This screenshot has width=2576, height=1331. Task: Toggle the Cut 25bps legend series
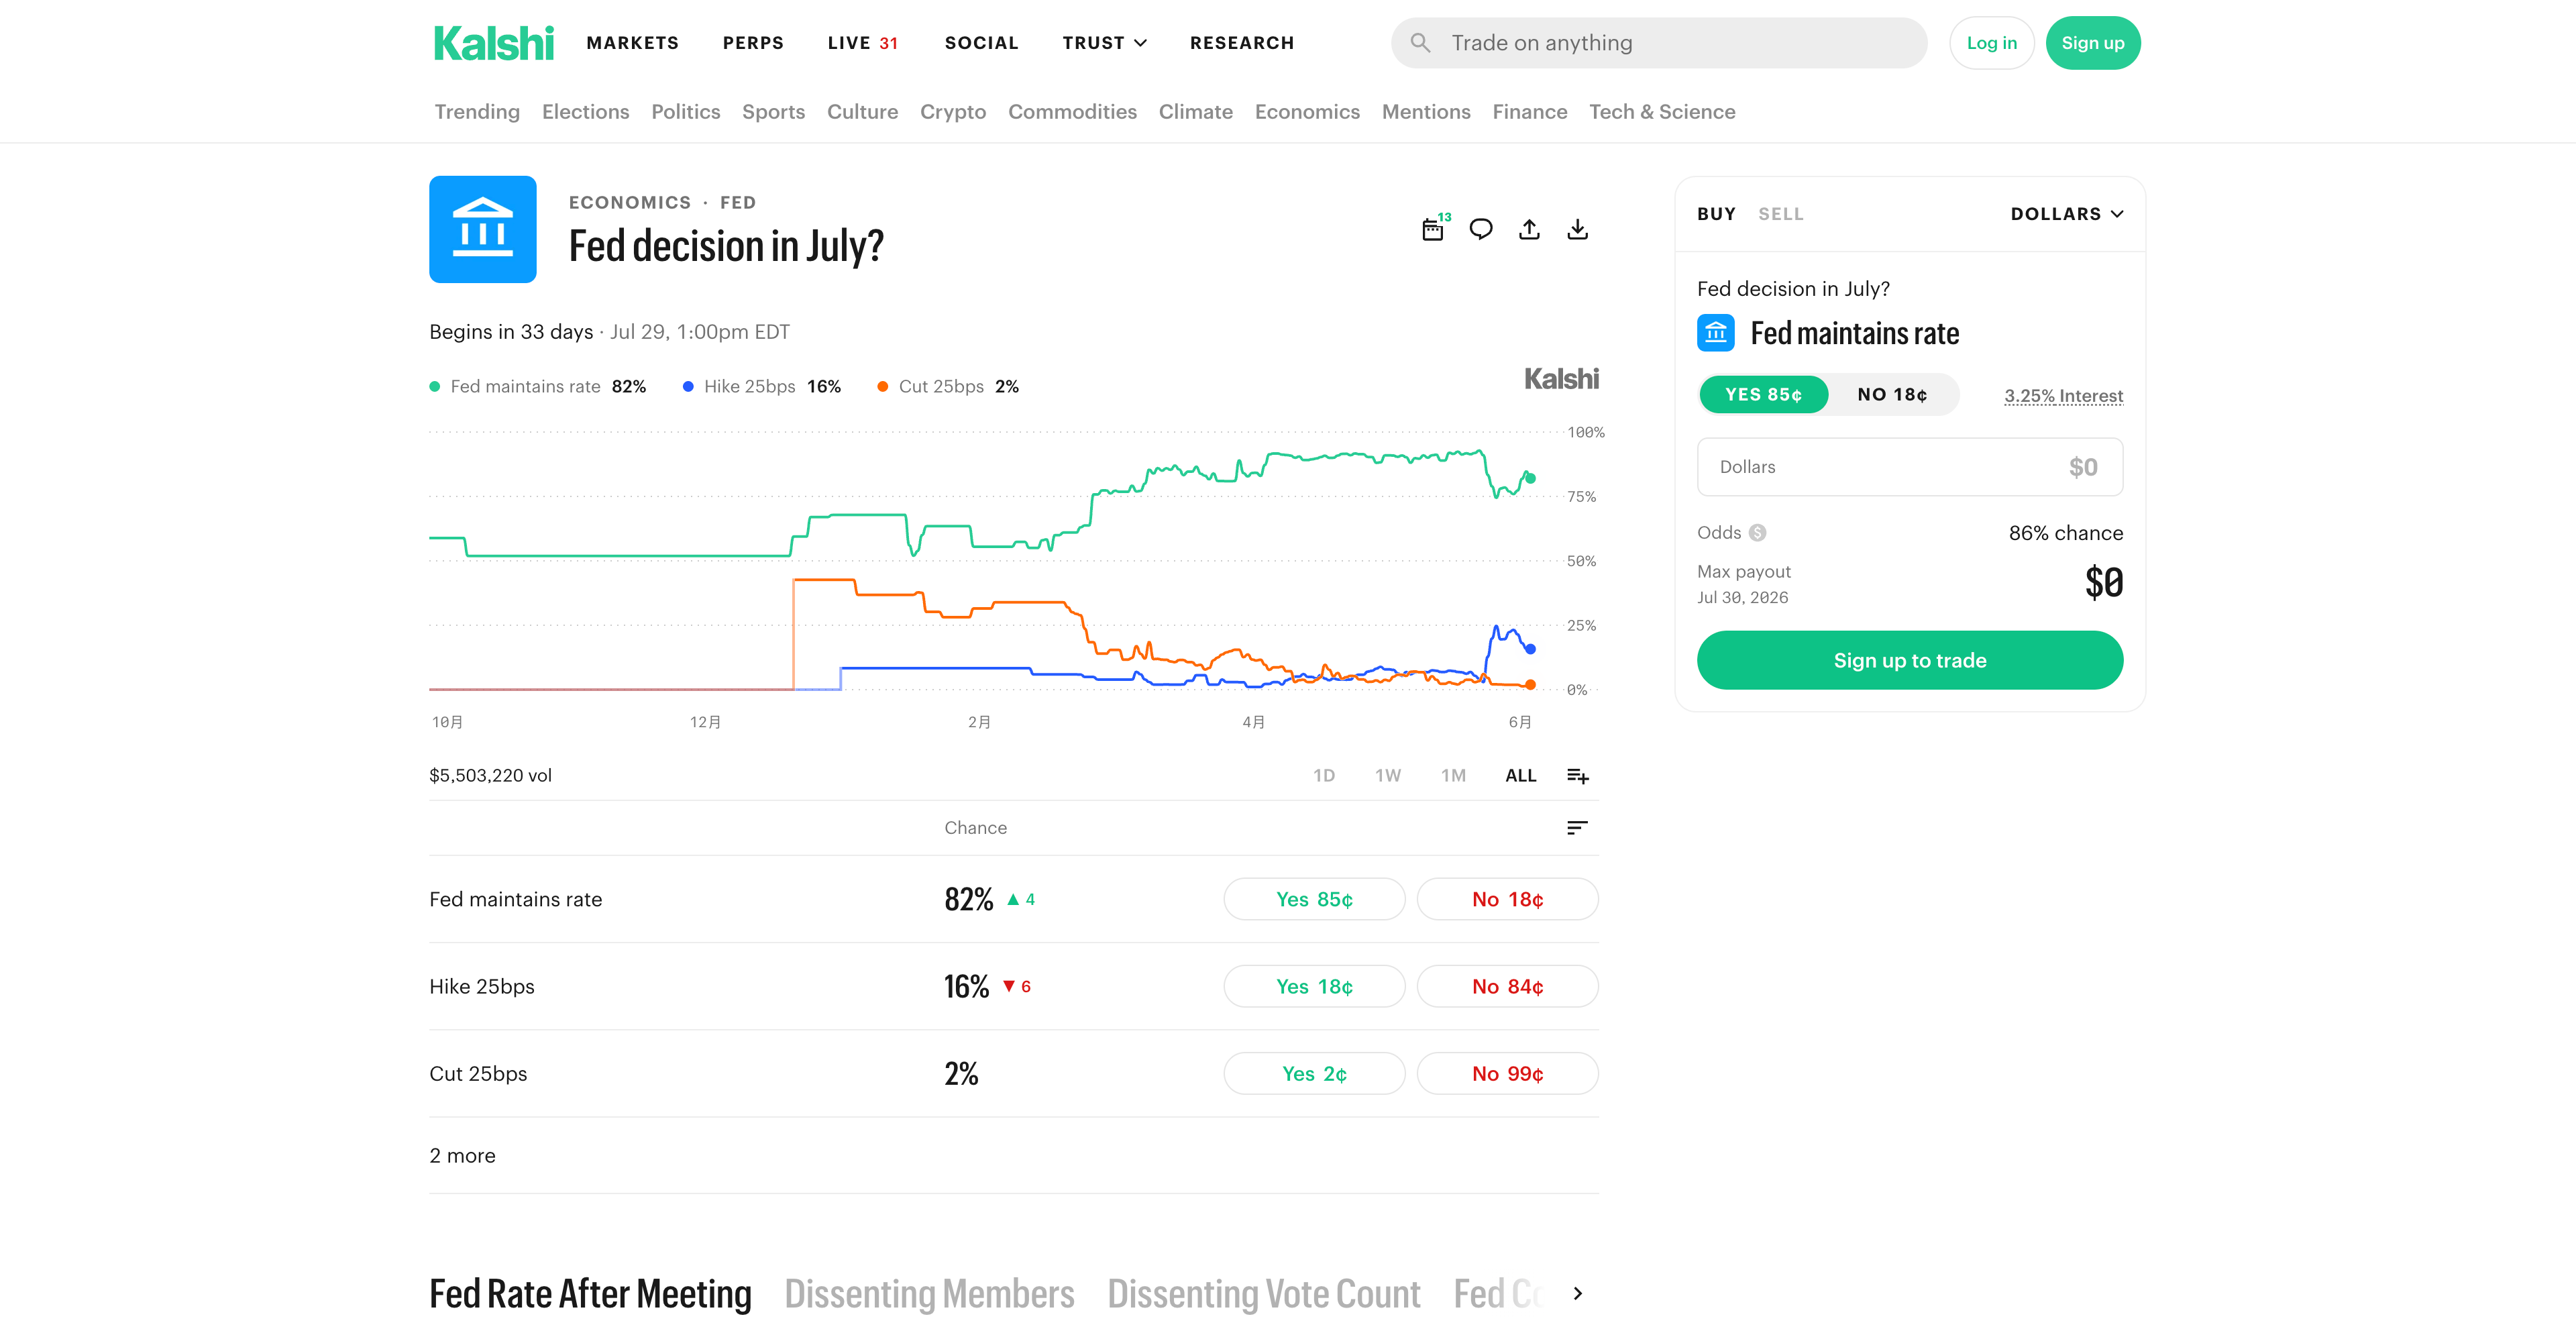[948, 387]
